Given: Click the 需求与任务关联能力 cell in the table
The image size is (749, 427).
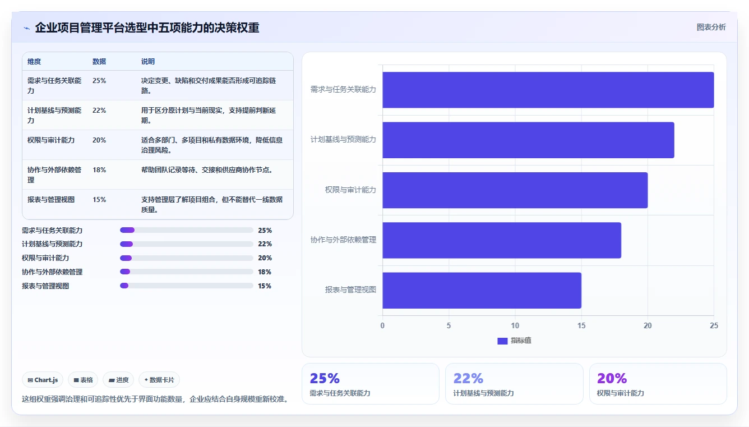Looking at the screenshot, I should click(54, 85).
